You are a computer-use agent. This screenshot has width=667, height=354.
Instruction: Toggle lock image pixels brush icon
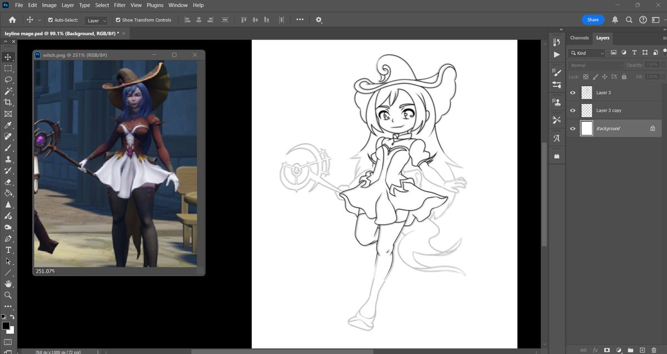[594, 77]
